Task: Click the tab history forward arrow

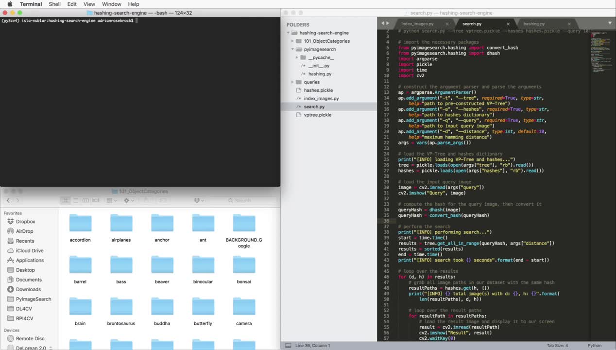Action: tap(388, 23)
